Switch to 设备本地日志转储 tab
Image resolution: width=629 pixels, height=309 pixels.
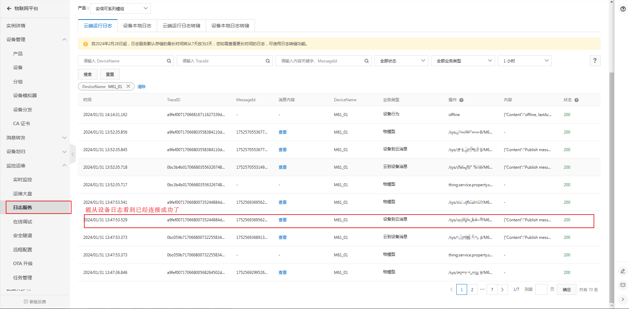230,26
